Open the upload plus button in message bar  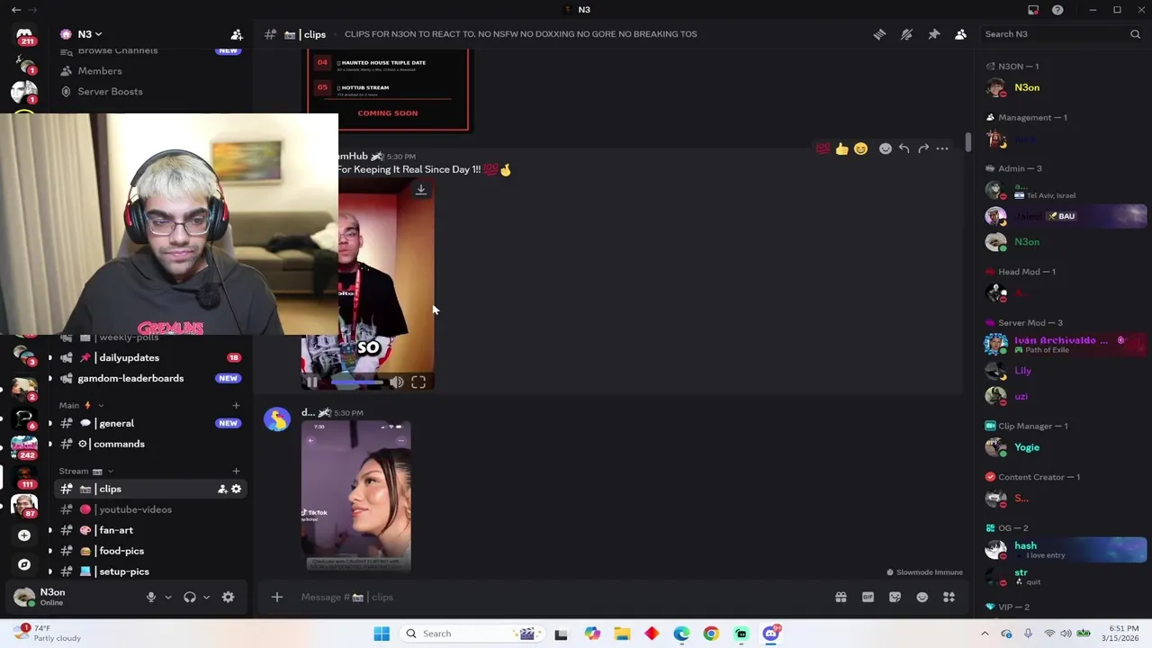click(x=277, y=597)
